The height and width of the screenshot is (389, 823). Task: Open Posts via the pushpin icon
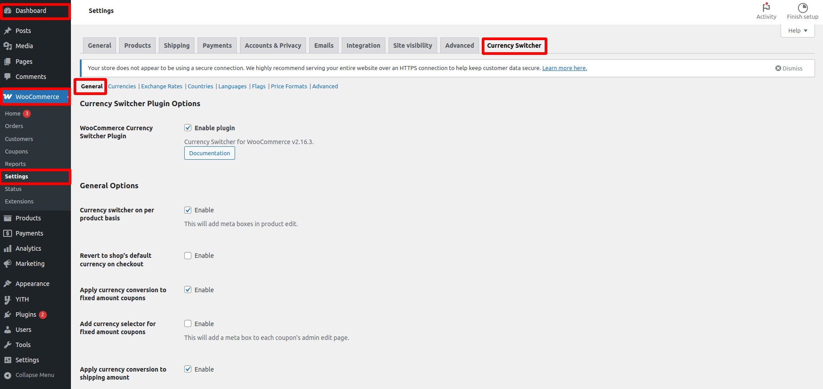pos(8,31)
